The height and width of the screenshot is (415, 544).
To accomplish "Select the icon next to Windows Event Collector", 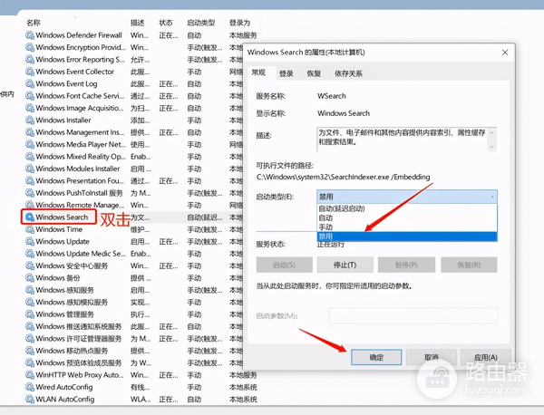I will (x=30, y=72).
